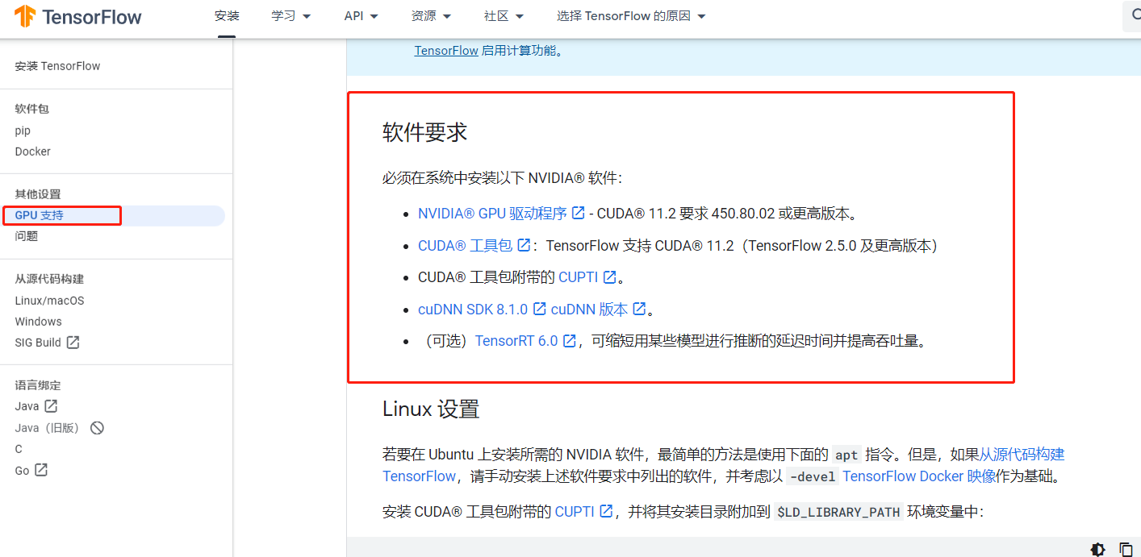Click external-link icon beside Java

pos(51,406)
